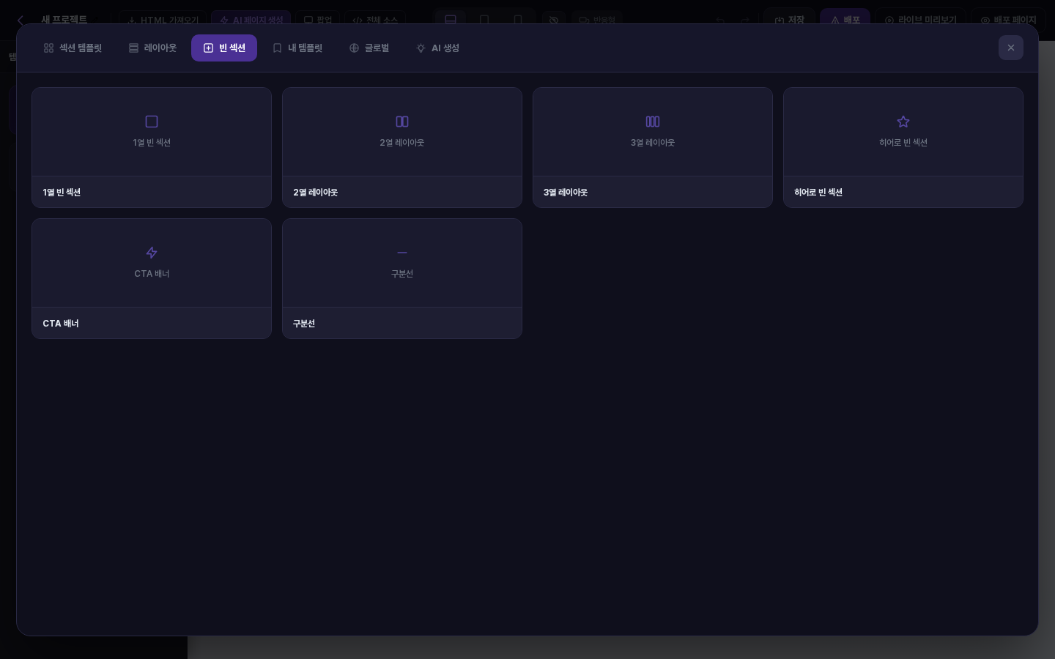
Task: Pick the three-column icon for 3열 레이아웃
Action: (x=653, y=122)
